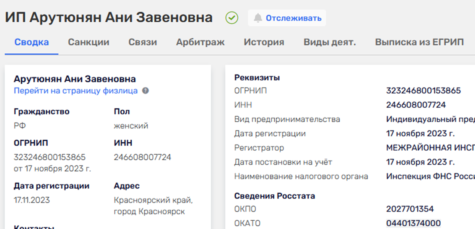Click ОГРНИП value 323246800153865 in left card
The width and height of the screenshot is (475, 229).
click(x=50, y=157)
